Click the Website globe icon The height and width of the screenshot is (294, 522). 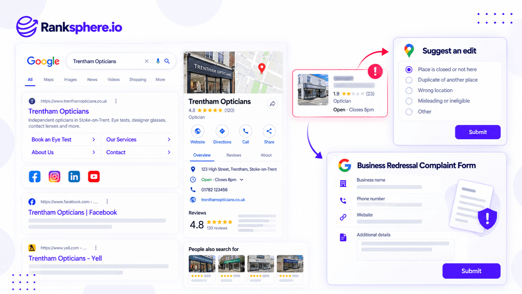click(x=198, y=131)
